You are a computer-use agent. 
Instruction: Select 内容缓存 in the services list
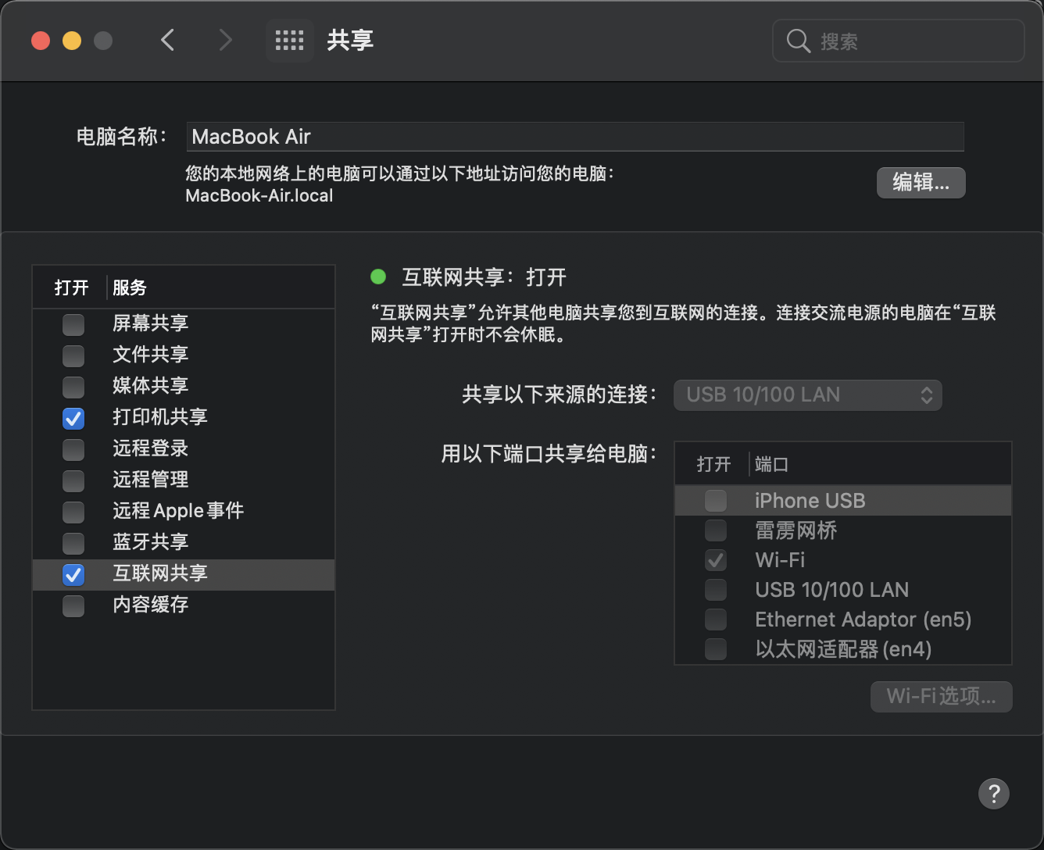tap(151, 605)
